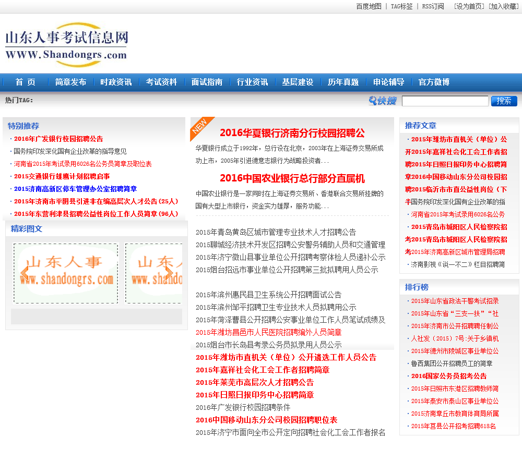Viewport: 522px width, 474px height.
Task: Open 2015交通银行雄鹰计划招聘启事 link
Action: point(62,176)
